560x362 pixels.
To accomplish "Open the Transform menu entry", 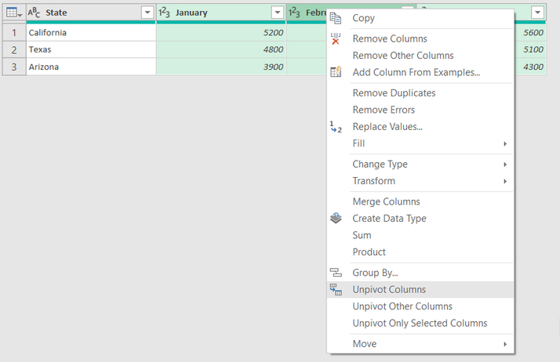I will (x=420, y=181).
